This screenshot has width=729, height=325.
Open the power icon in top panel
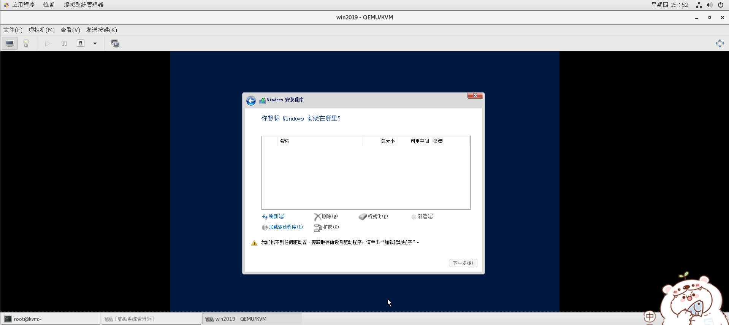point(721,5)
